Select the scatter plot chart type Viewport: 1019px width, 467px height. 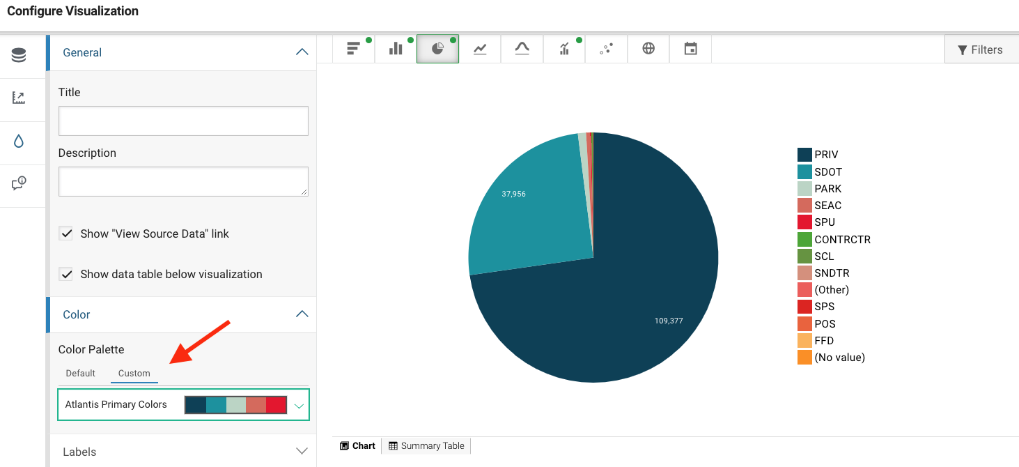click(606, 49)
